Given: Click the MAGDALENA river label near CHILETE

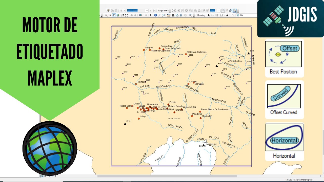Looking at the screenshot, I should [x=164, y=86].
